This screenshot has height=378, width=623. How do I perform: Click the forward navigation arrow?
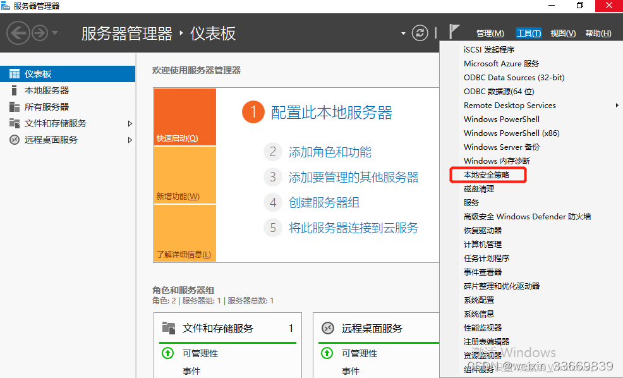40,33
